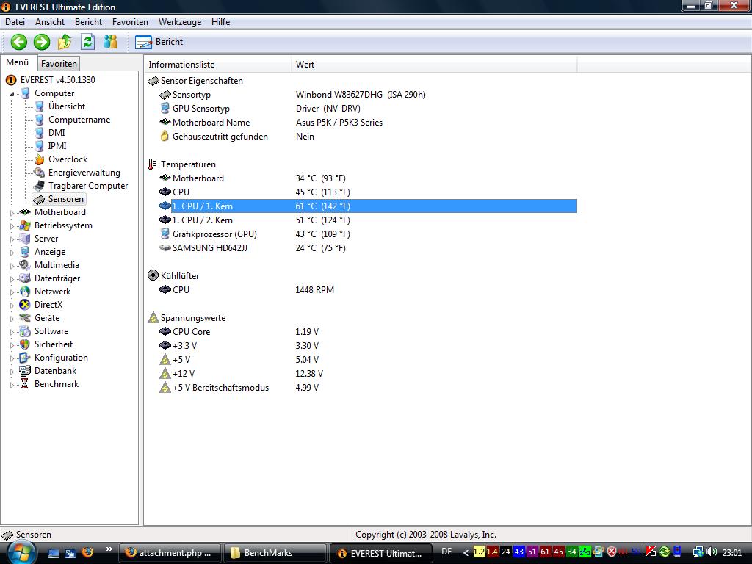Image resolution: width=752 pixels, height=564 pixels.
Task: Expand the Motherboard tree node
Action: 12,212
